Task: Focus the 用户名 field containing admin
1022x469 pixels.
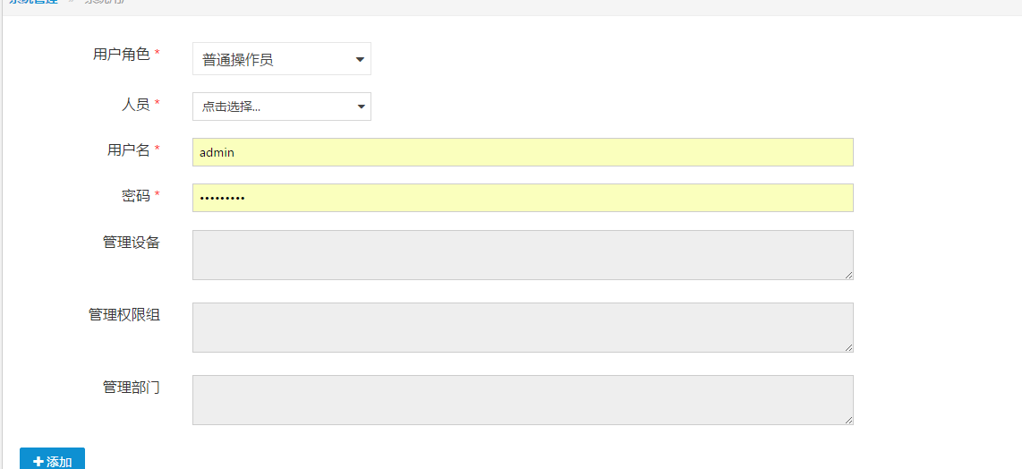Action: tap(523, 152)
